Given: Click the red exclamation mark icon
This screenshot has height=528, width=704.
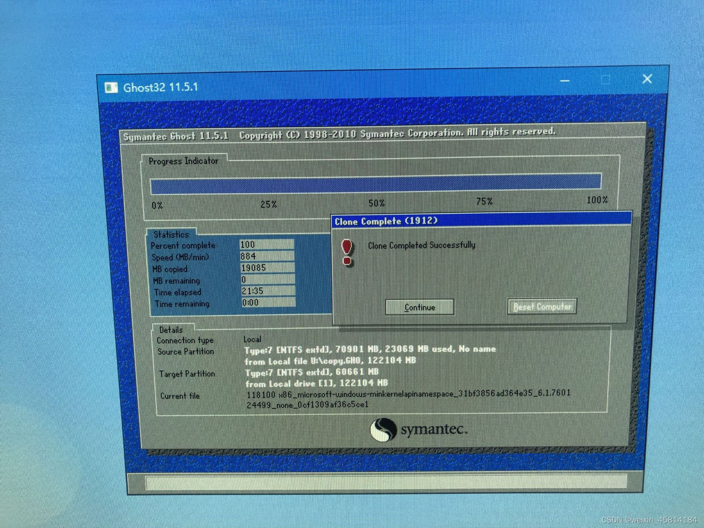Looking at the screenshot, I should click(x=347, y=252).
